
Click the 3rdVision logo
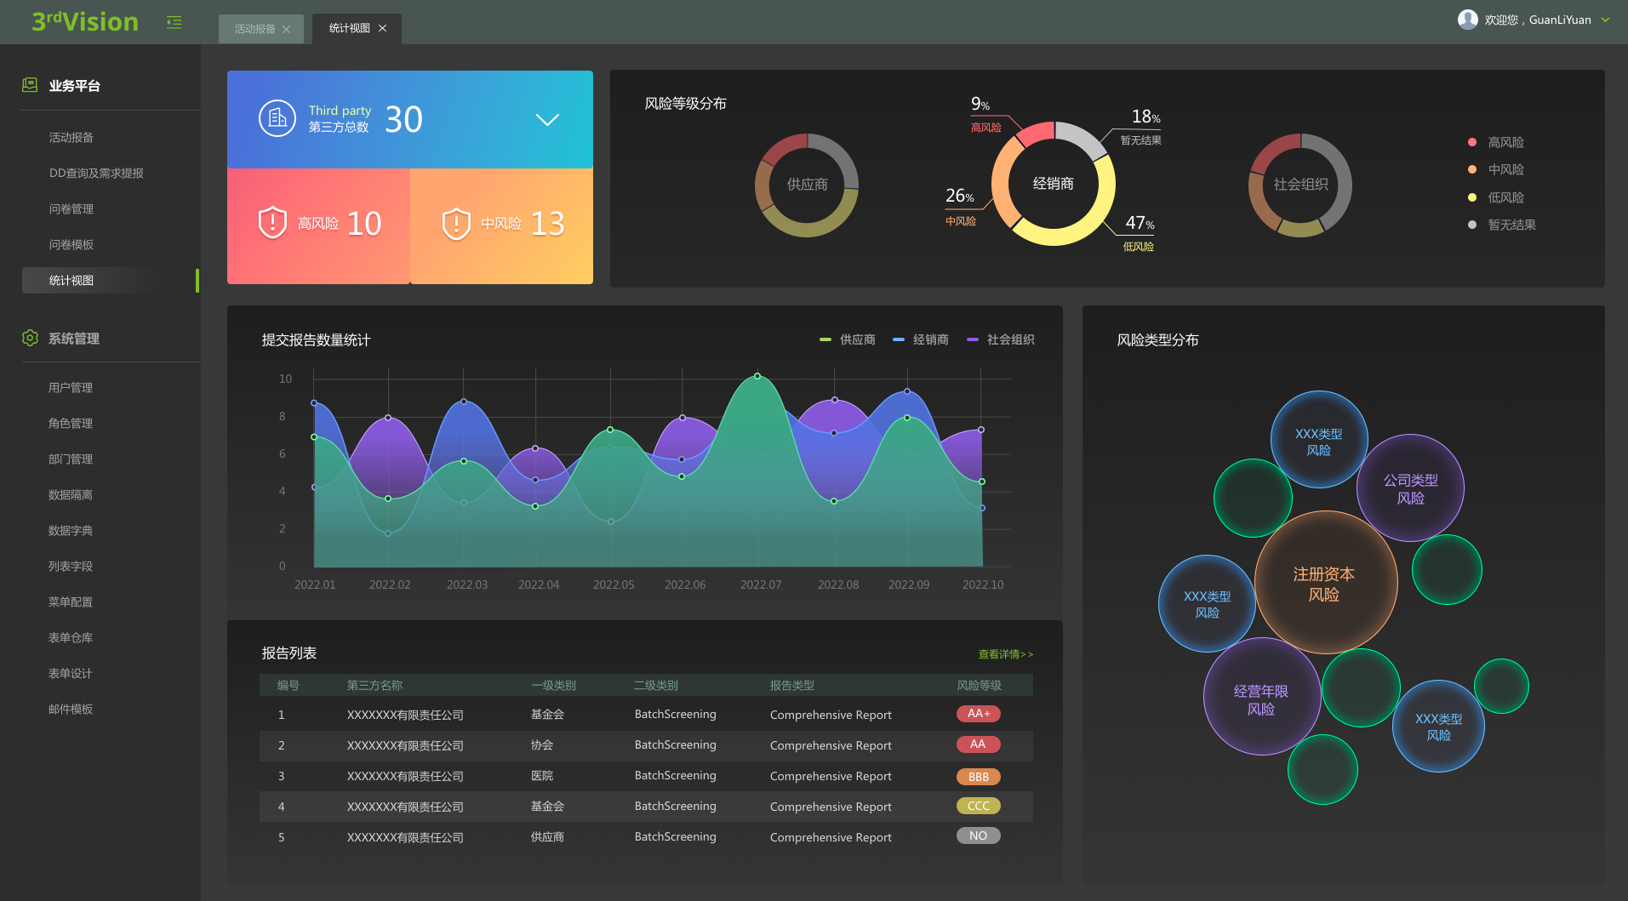point(85,21)
